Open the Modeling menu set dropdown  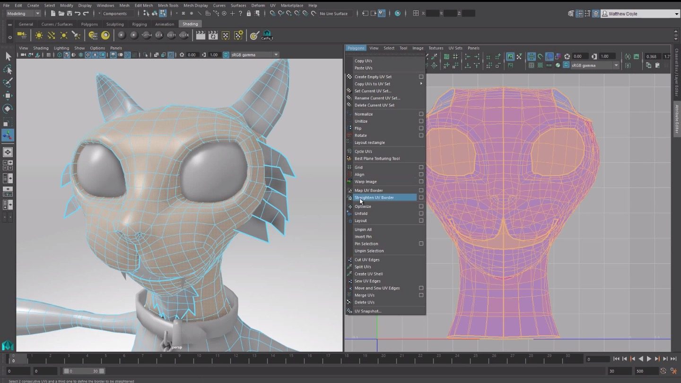click(x=23, y=14)
